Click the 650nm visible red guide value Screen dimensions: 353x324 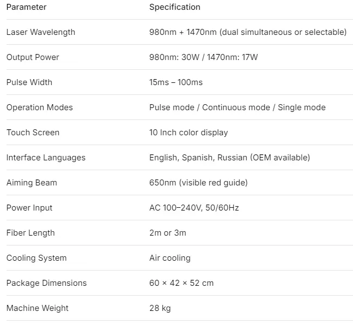pos(198,182)
